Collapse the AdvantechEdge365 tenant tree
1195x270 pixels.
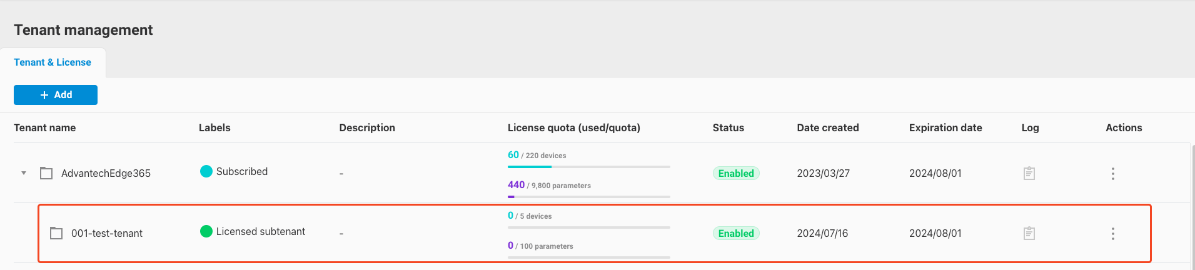[24, 173]
